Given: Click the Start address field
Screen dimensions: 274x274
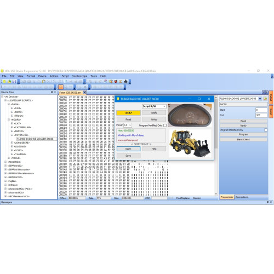Looking at the screenshot, I should [x=261, y=110].
